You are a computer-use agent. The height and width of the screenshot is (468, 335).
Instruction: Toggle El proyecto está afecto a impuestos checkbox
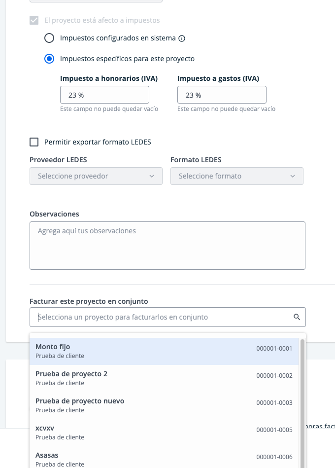[x=34, y=20]
